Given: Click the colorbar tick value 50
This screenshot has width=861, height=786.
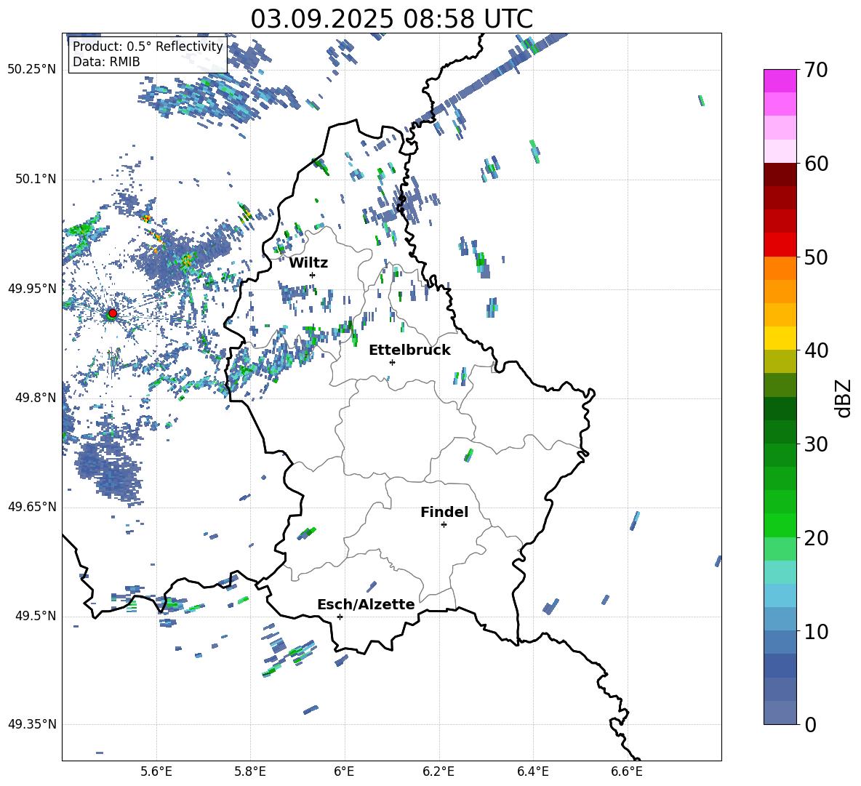Looking at the screenshot, I should tap(816, 257).
